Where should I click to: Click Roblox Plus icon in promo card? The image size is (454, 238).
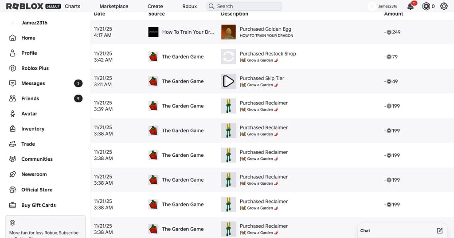(12, 222)
